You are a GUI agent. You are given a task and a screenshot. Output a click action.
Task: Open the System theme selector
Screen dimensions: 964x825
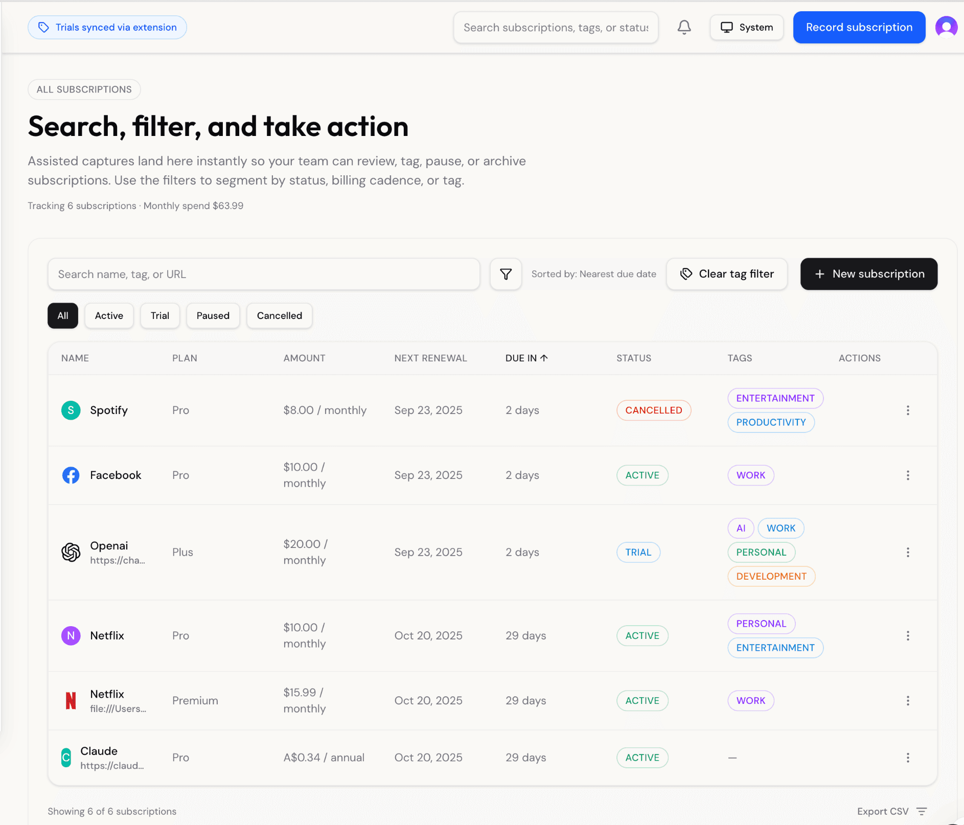point(746,27)
